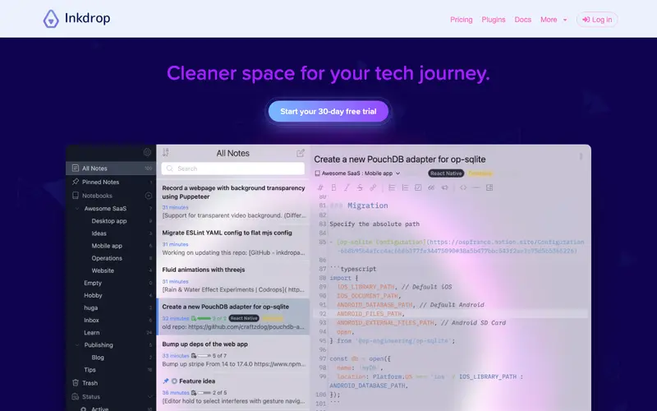The image size is (657, 411).
Task: Open Migrate ESLint YAML config note
Action: [233, 242]
